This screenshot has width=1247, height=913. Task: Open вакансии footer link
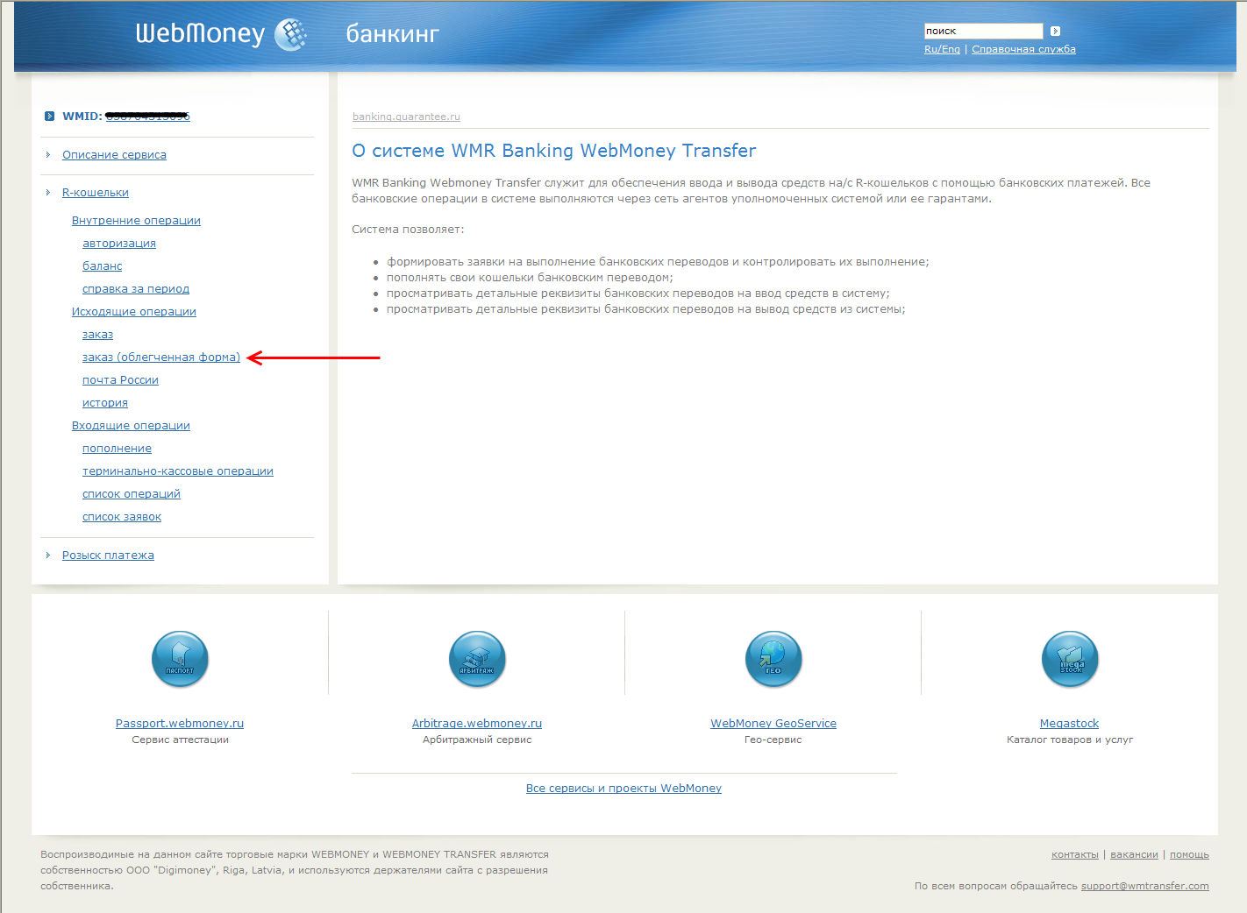pyautogui.click(x=1134, y=854)
